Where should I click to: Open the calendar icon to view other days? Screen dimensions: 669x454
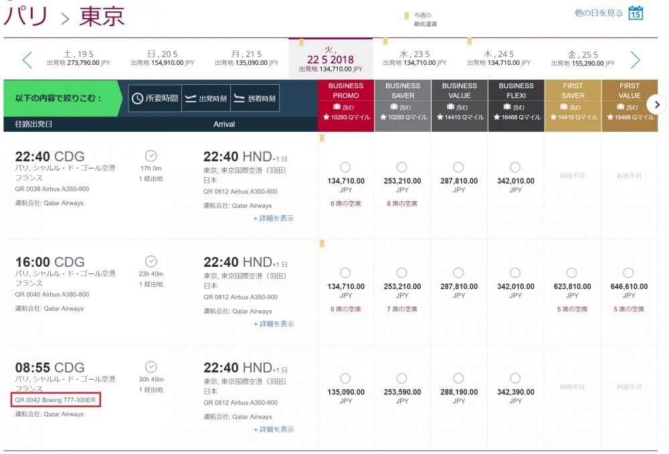tap(636, 13)
